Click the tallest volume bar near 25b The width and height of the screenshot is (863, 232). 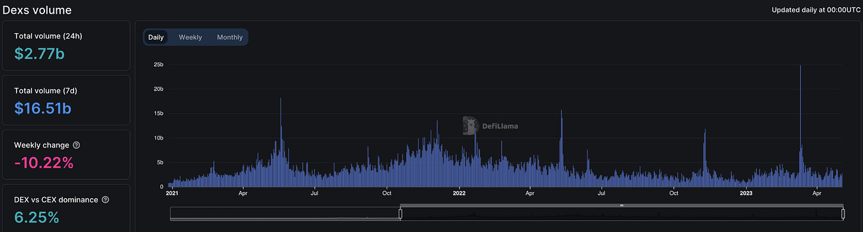[800, 126]
